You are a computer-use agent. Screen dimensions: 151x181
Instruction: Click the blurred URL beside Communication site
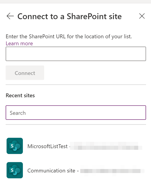112,171
